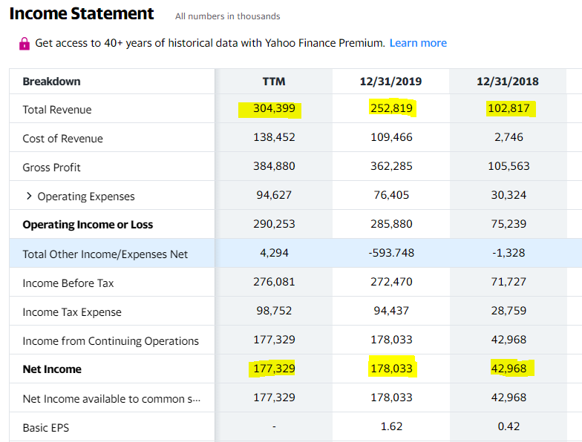
Task: Select the TTM column header
Action: click(274, 81)
